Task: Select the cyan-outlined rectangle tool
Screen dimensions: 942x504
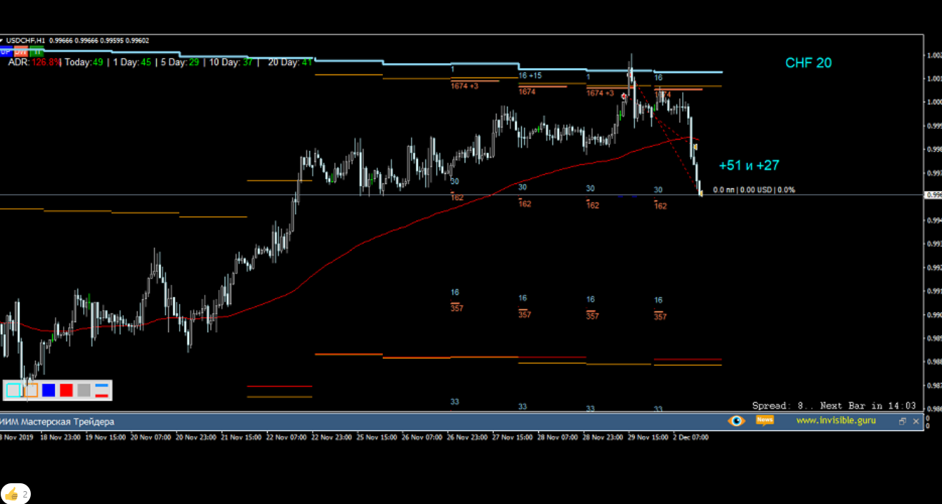Action: tap(14, 390)
